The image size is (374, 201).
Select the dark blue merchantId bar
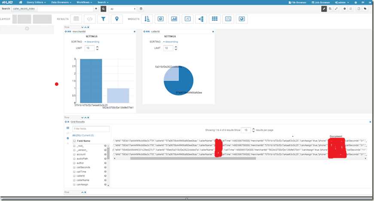click(x=91, y=81)
